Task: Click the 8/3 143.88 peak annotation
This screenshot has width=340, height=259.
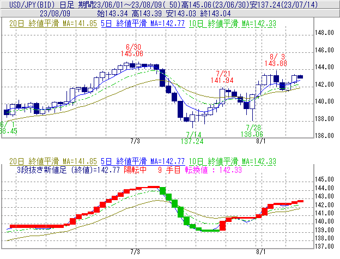Action: point(276,60)
